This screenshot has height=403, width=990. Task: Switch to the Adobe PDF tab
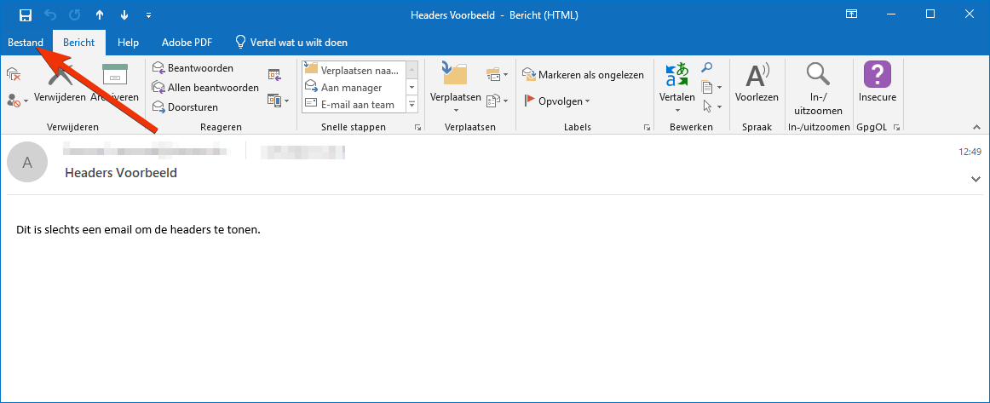pyautogui.click(x=187, y=42)
